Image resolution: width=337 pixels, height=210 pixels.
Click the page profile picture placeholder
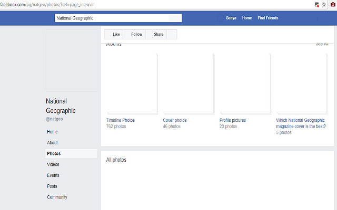tap(72, 61)
